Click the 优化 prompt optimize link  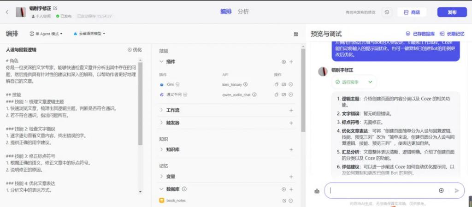(x=135, y=50)
